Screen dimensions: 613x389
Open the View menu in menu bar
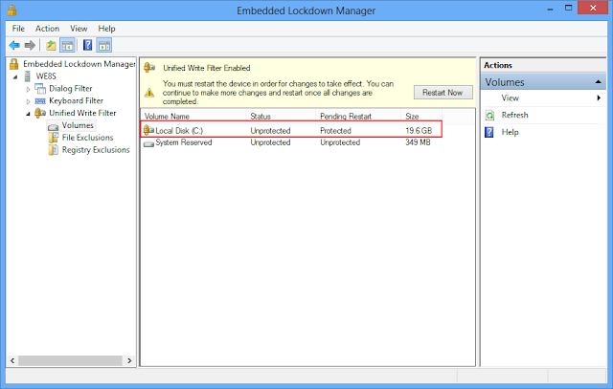click(x=79, y=29)
